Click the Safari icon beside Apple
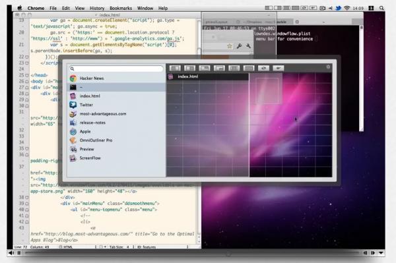Screen dimensions: 396x263 pyautogui.click(x=73, y=131)
